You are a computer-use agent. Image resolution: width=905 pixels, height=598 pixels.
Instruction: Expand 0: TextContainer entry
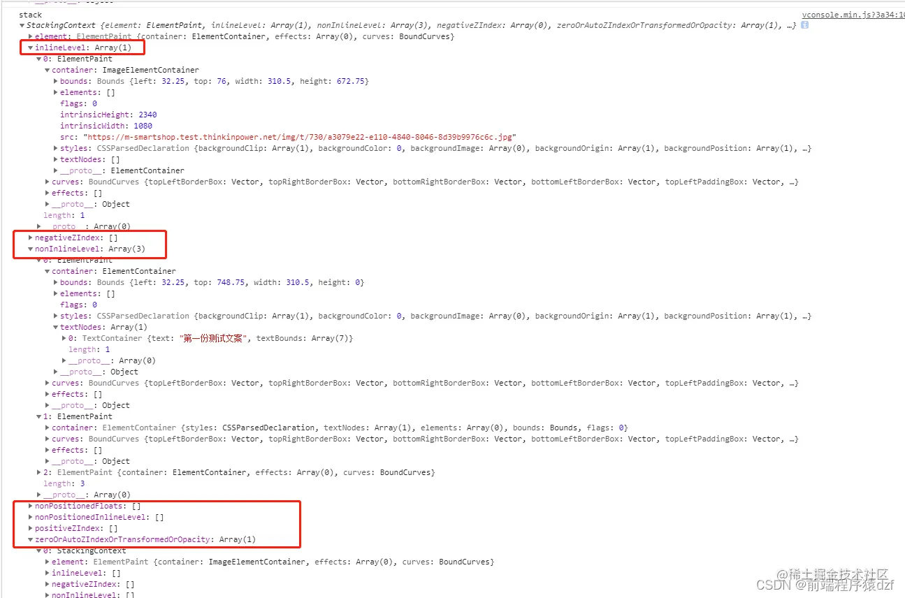(64, 338)
